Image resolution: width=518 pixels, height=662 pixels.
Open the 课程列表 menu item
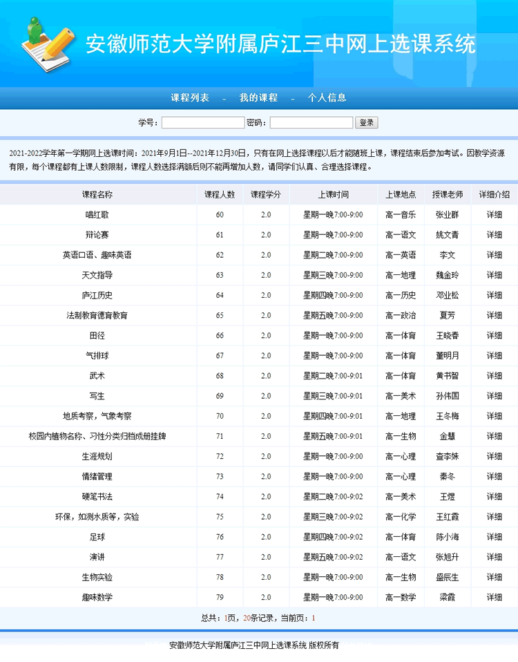[190, 98]
